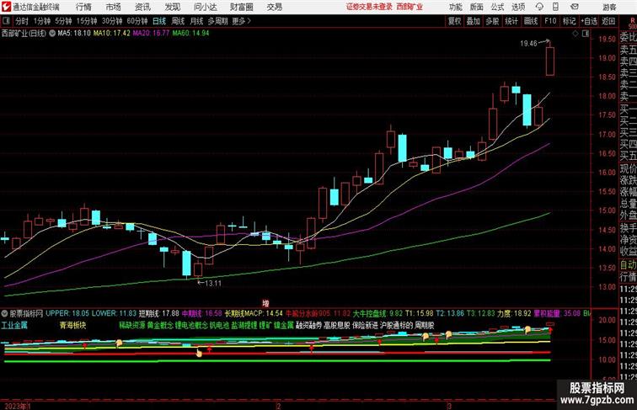637x410 pixels.
Task: Click the 叠加 overlay button
Action: (474, 21)
